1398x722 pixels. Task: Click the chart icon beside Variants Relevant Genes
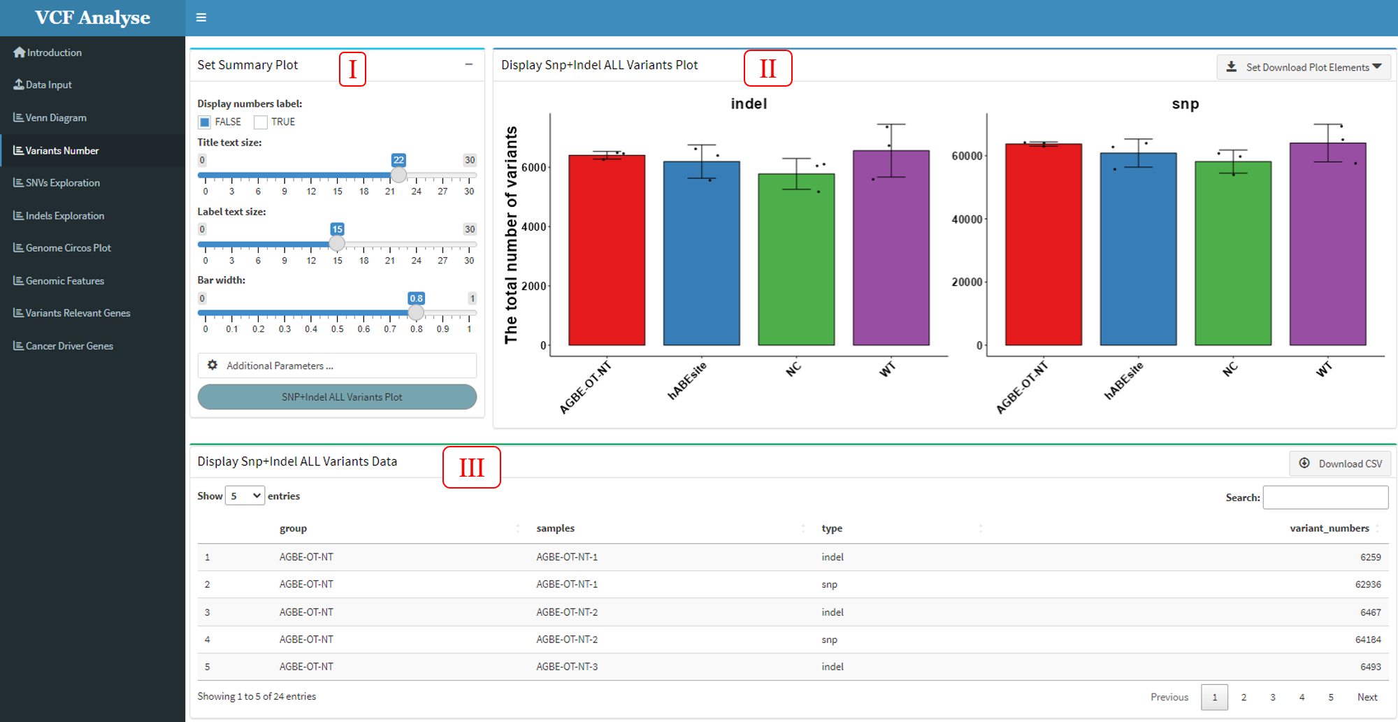19,312
